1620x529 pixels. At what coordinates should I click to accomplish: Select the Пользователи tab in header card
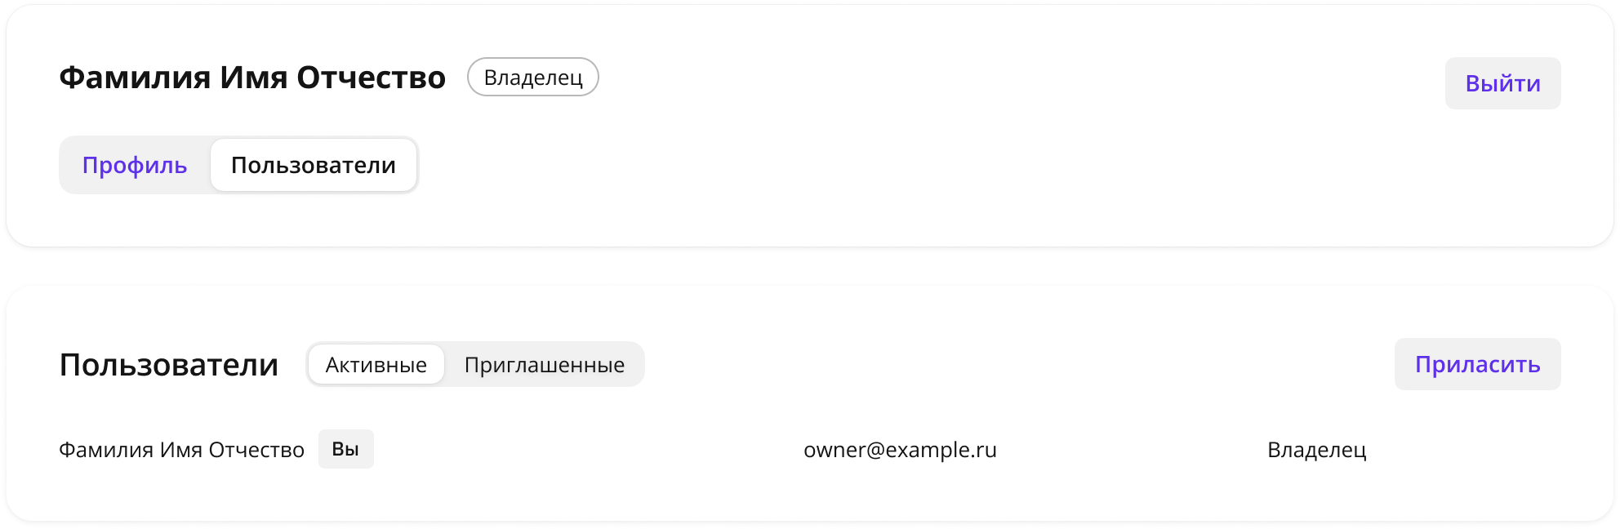pos(314,165)
